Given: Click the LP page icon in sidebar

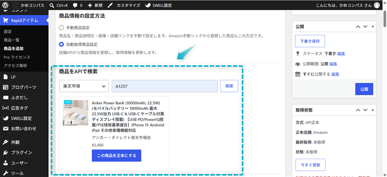Looking at the screenshot, I should click(x=6, y=77).
